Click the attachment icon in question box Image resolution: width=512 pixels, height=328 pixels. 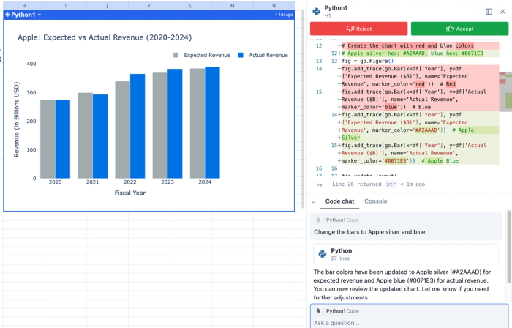318,311
